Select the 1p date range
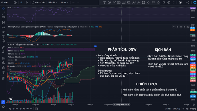The image size is (197, 111). [x=24, y=109]
